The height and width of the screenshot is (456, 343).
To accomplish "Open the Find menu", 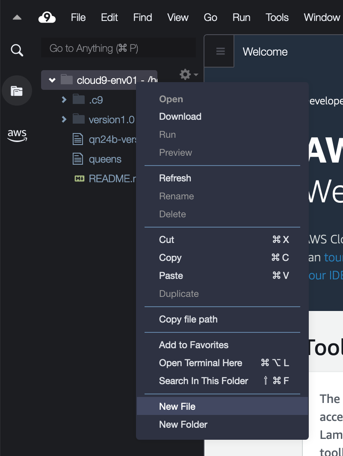I will tap(142, 18).
